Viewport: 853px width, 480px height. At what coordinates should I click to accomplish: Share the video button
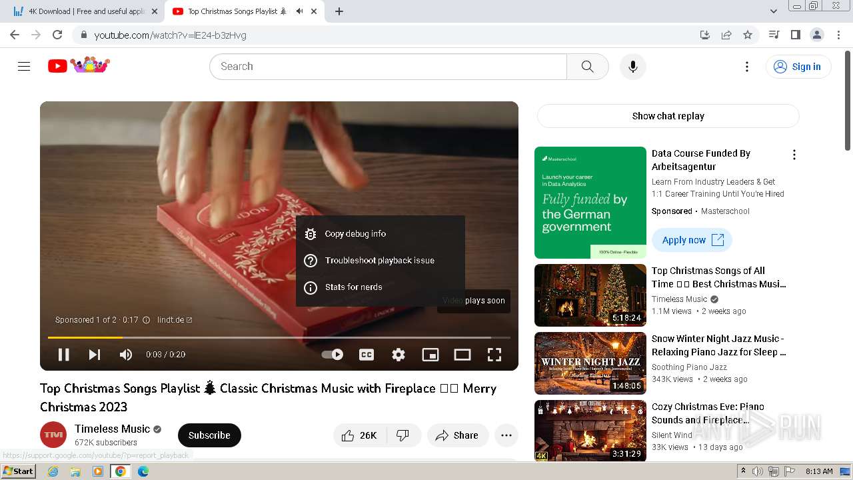click(x=457, y=435)
